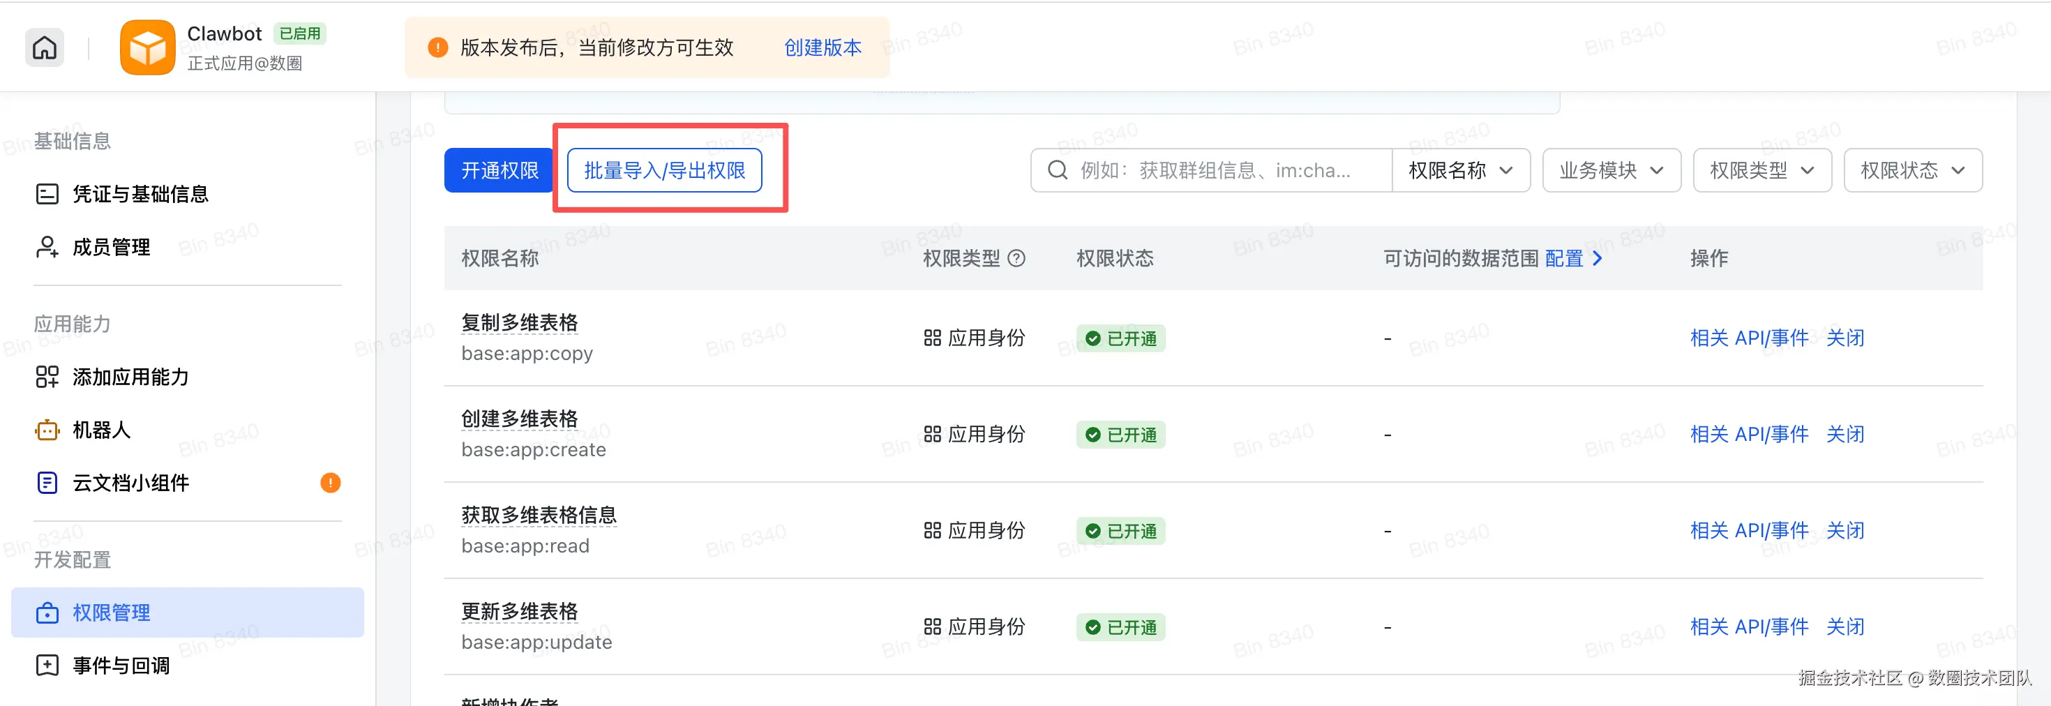Open the 权限名称 dropdown

coord(1460,170)
